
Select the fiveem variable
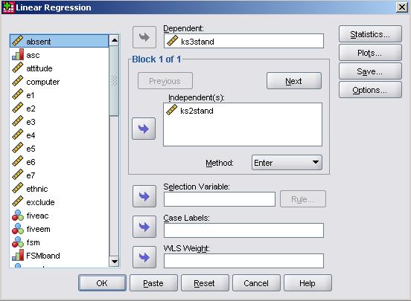(x=59, y=229)
